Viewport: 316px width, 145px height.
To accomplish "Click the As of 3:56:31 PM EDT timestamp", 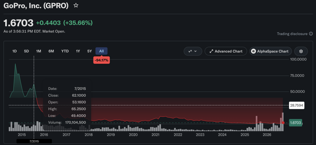I will tap(34, 31).
